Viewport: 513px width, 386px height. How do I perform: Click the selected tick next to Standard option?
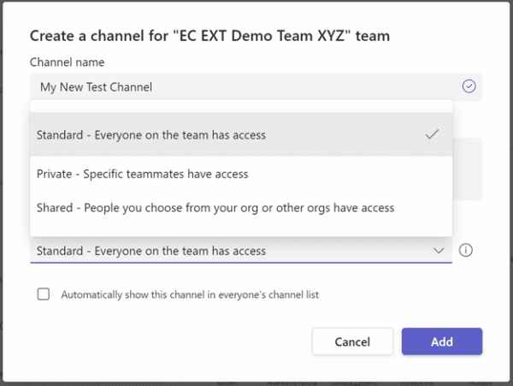432,134
